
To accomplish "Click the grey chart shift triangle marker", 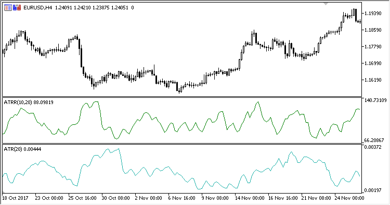I will click(326, 4).
